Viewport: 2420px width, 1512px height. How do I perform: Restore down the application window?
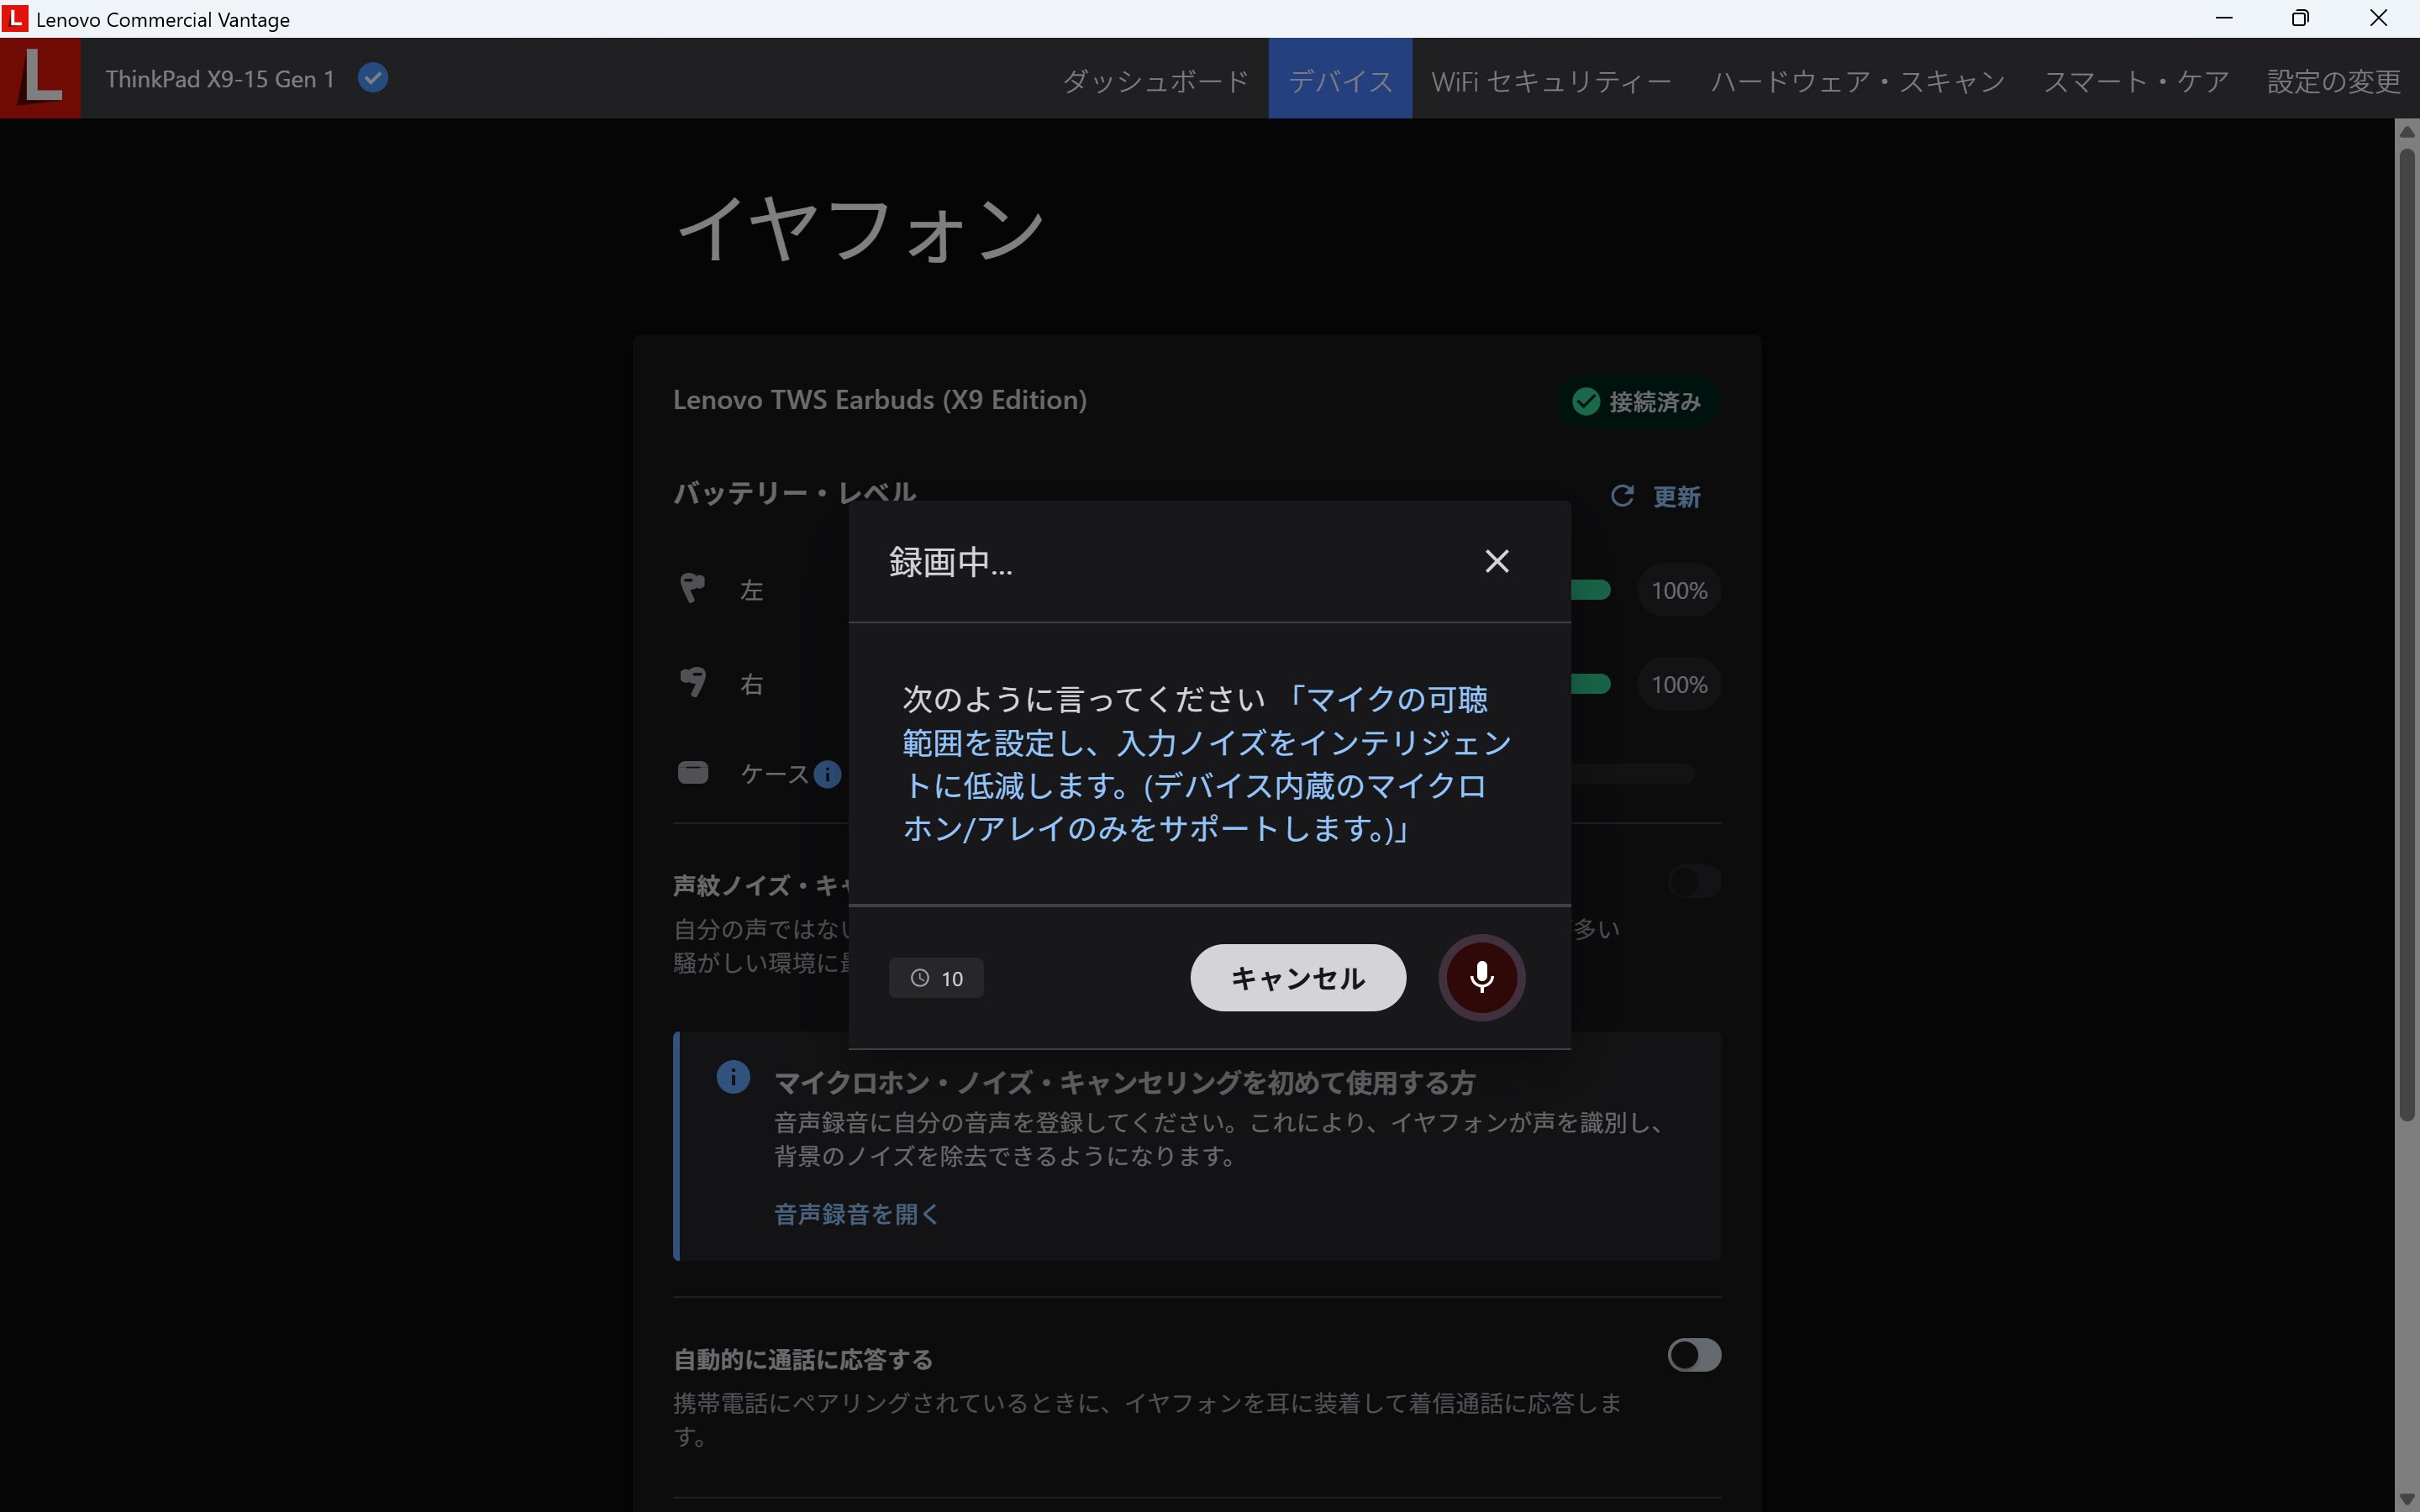coord(2301,18)
